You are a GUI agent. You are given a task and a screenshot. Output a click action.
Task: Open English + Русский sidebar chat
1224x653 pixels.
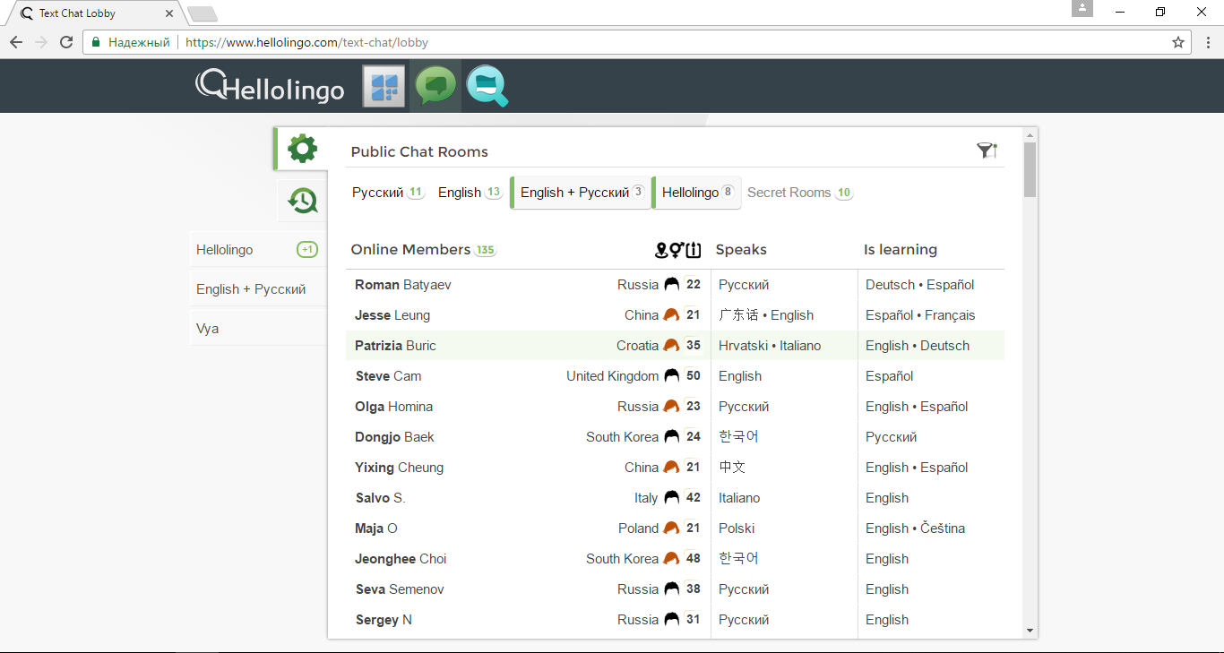pyautogui.click(x=258, y=289)
